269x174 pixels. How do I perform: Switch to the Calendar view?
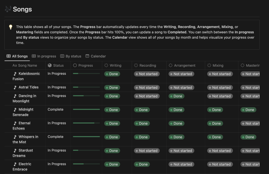coord(96,56)
